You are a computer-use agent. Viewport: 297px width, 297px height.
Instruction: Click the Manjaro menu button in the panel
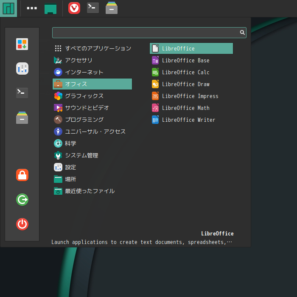coord(8,8)
